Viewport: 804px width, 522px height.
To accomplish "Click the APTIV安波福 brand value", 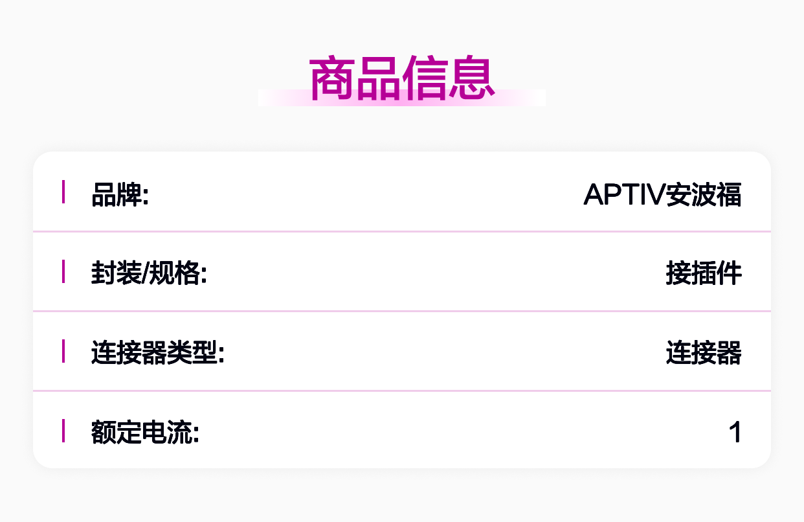I will [x=662, y=194].
